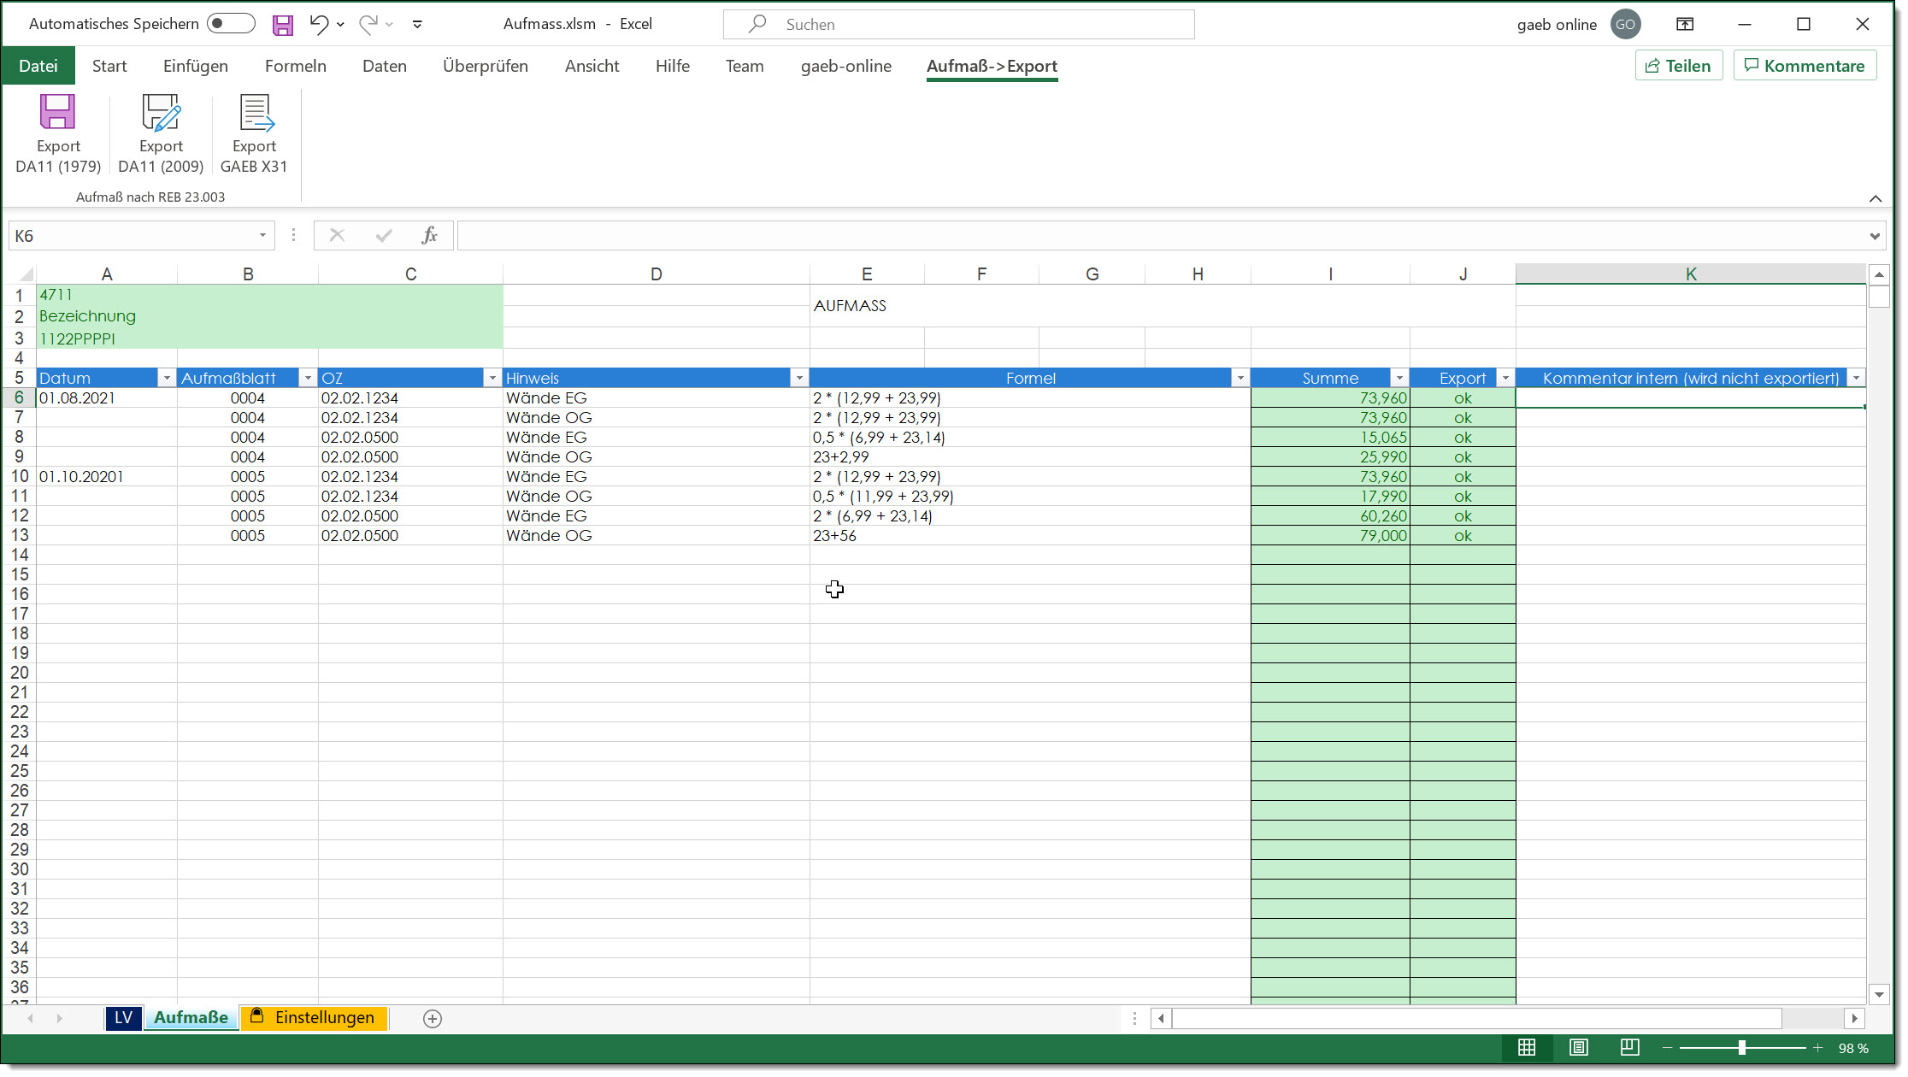Select Export DA11 (2009) in the ribbon
Screen dimensions: 1908x1077
pos(161,132)
